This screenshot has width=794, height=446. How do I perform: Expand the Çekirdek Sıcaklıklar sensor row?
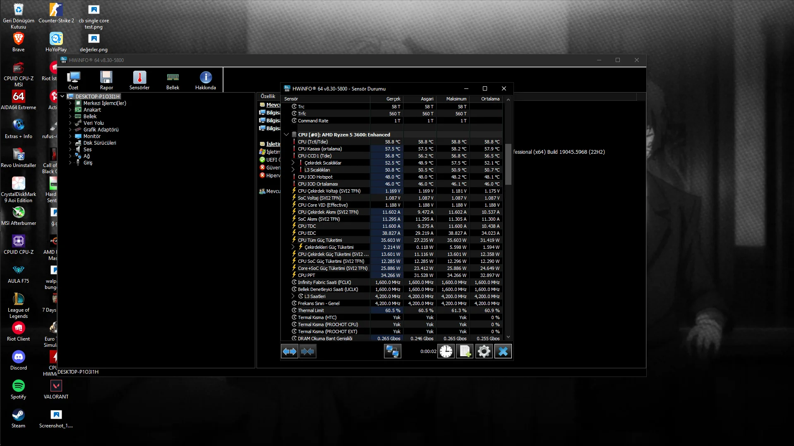pyautogui.click(x=293, y=163)
